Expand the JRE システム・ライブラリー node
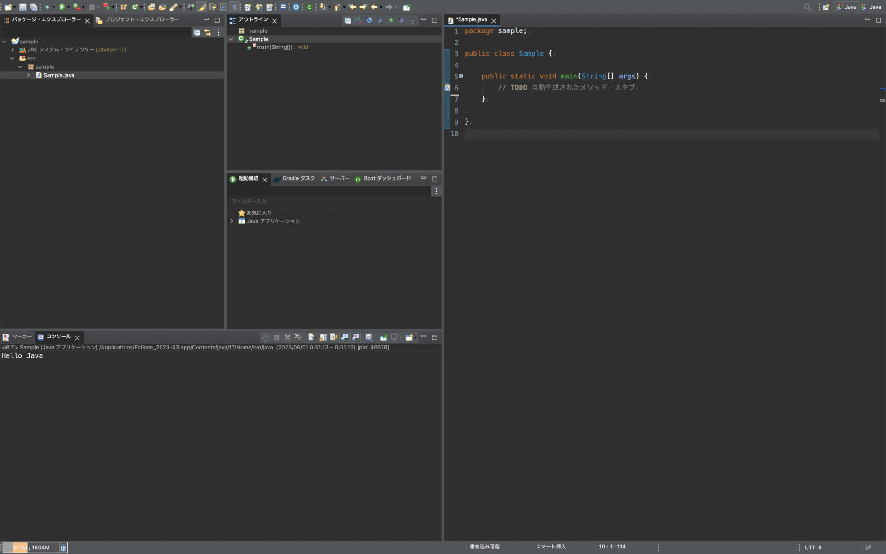This screenshot has height=554, width=886. click(12, 50)
